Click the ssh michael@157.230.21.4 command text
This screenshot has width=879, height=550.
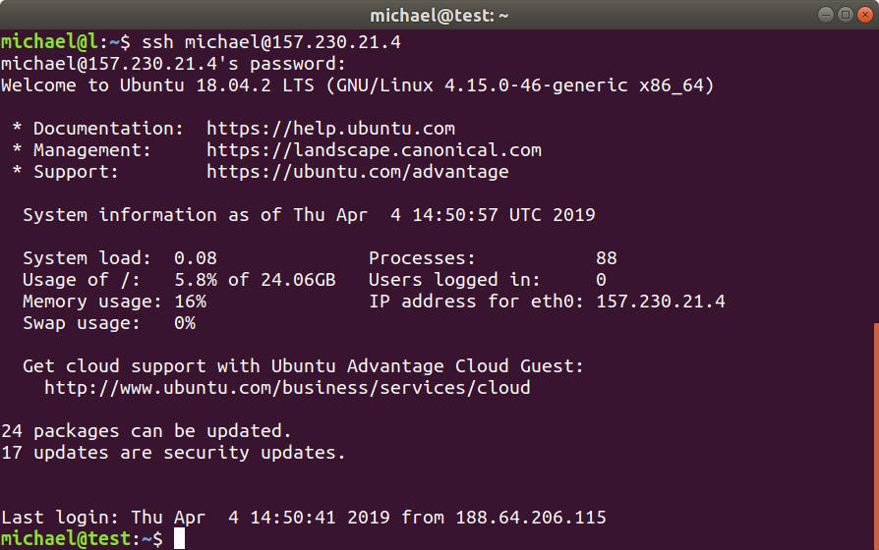[x=271, y=43]
